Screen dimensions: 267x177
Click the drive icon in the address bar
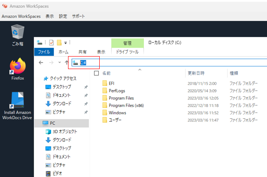(x=75, y=63)
